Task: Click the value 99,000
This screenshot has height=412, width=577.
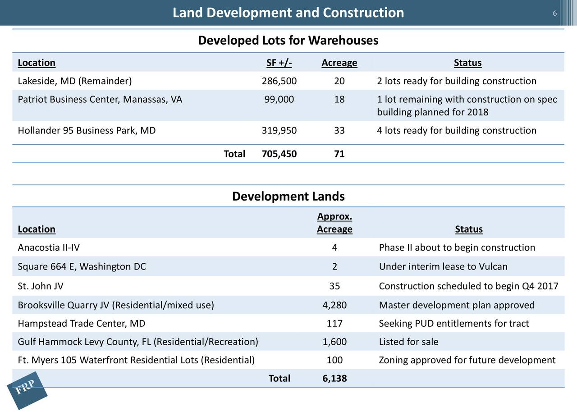Action: 279,100
